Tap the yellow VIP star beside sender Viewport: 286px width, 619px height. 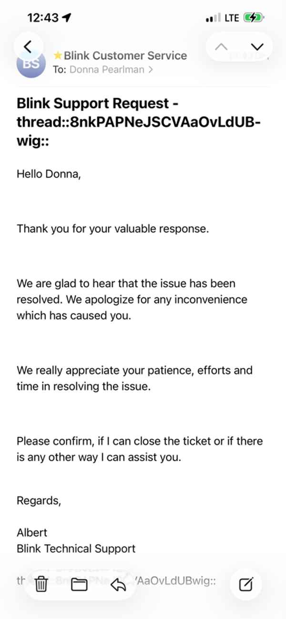pos(58,56)
